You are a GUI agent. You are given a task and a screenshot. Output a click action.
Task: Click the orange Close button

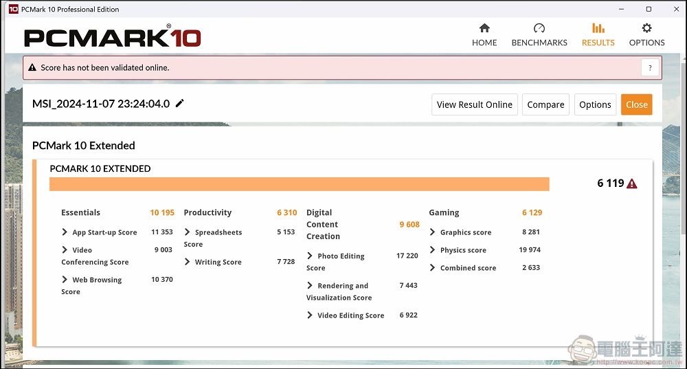click(x=636, y=104)
